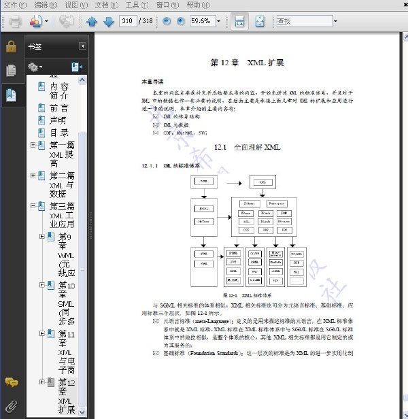Screen dimensions: 408x419
Task: Expand the 第12章 bookmark node
Action: coord(42,382)
